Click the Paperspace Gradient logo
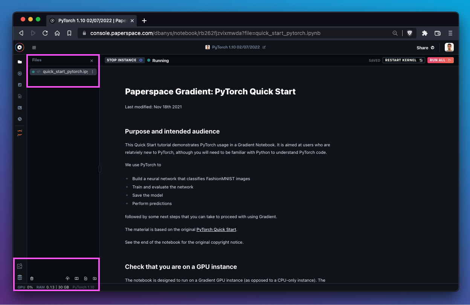Viewport: 470px width, 305px height. coord(20,47)
